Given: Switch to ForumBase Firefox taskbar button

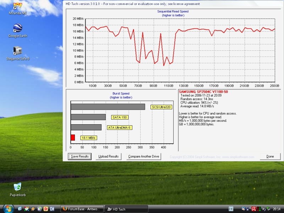Looking at the screenshot, I should click(82, 209).
